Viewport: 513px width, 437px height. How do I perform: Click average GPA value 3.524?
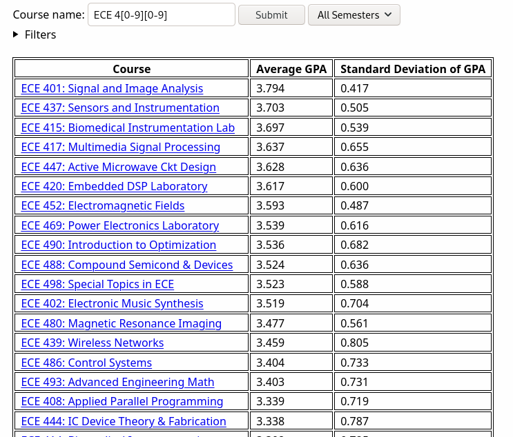270,265
